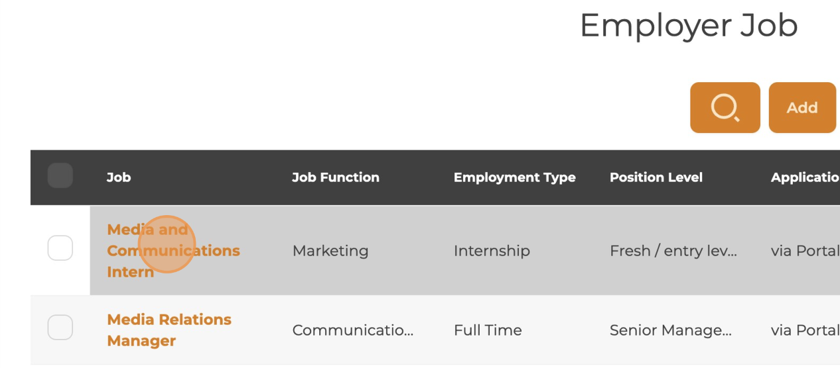The image size is (840, 368).
Task: Open the Media Relations Manager job link
Action: [x=169, y=330]
